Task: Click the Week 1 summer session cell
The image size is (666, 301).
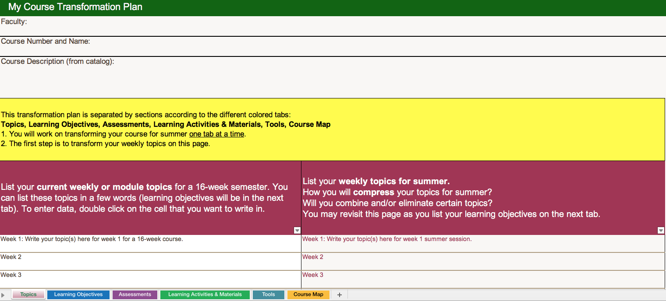Action: (483, 244)
